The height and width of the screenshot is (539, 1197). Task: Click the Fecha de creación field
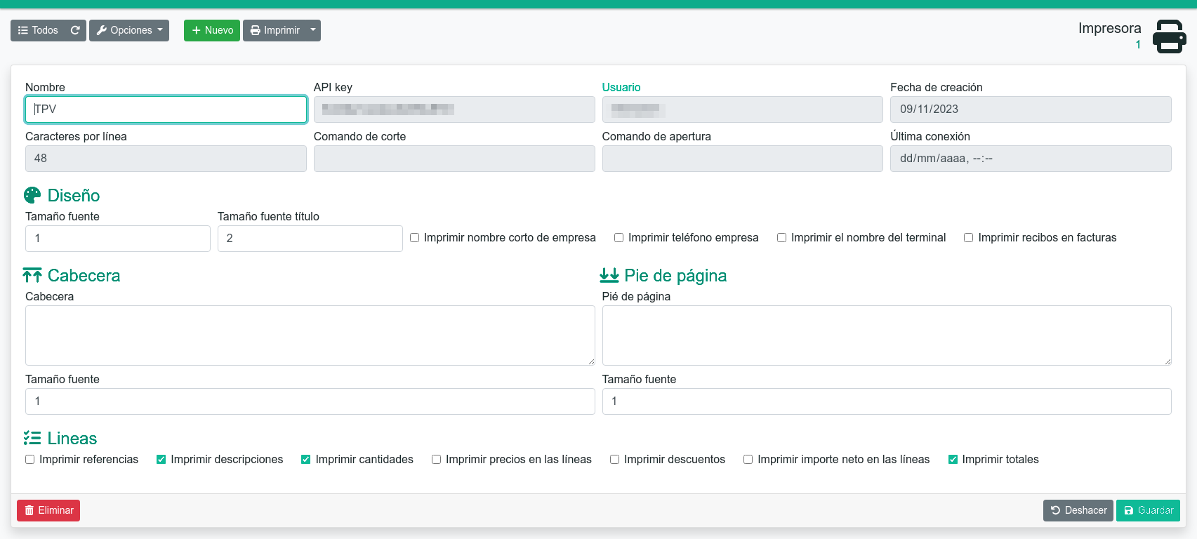(1031, 109)
